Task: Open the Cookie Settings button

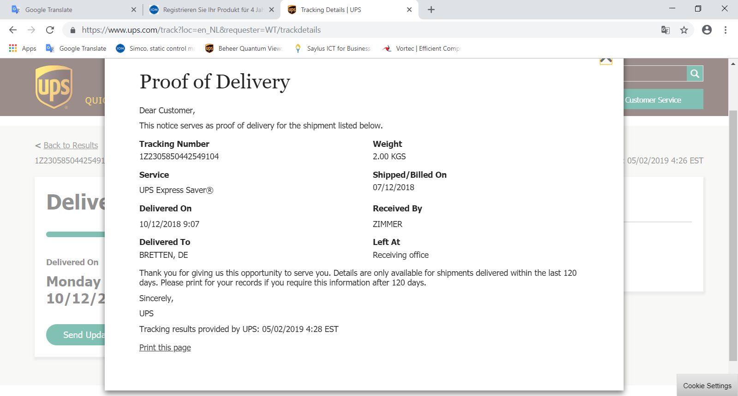Action: [708, 386]
